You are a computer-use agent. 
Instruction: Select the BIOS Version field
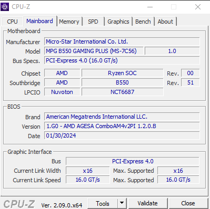click(122, 126)
